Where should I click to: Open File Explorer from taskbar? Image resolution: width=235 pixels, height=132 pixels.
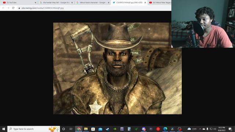[x=86, y=129]
